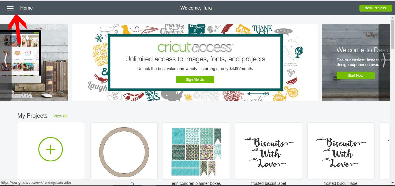Go to the Home page label

[26, 8]
